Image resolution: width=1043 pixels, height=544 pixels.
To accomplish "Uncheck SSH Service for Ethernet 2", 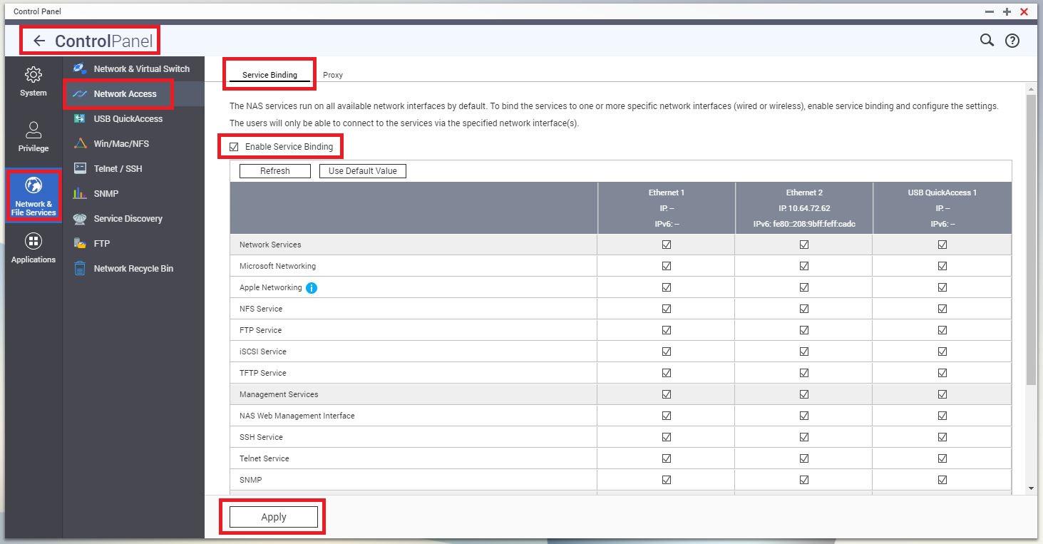I will pyautogui.click(x=804, y=437).
